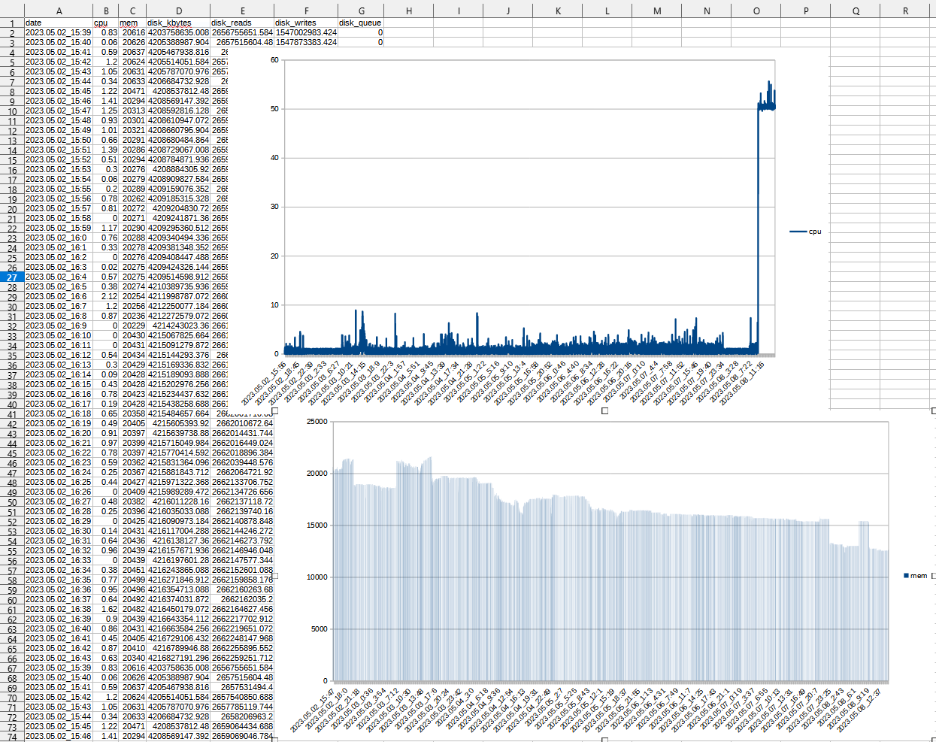Click row header 1 to select the header row
Image resolution: width=936 pixels, height=742 pixels.
11,23
